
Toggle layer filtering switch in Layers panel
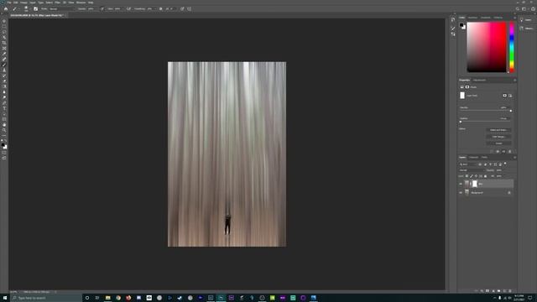tap(505, 164)
